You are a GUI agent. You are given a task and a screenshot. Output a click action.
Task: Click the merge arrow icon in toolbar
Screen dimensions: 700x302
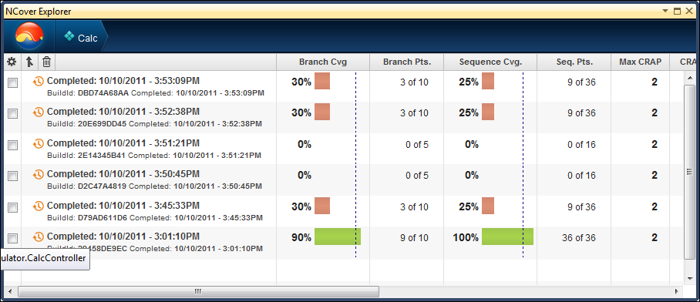point(29,62)
